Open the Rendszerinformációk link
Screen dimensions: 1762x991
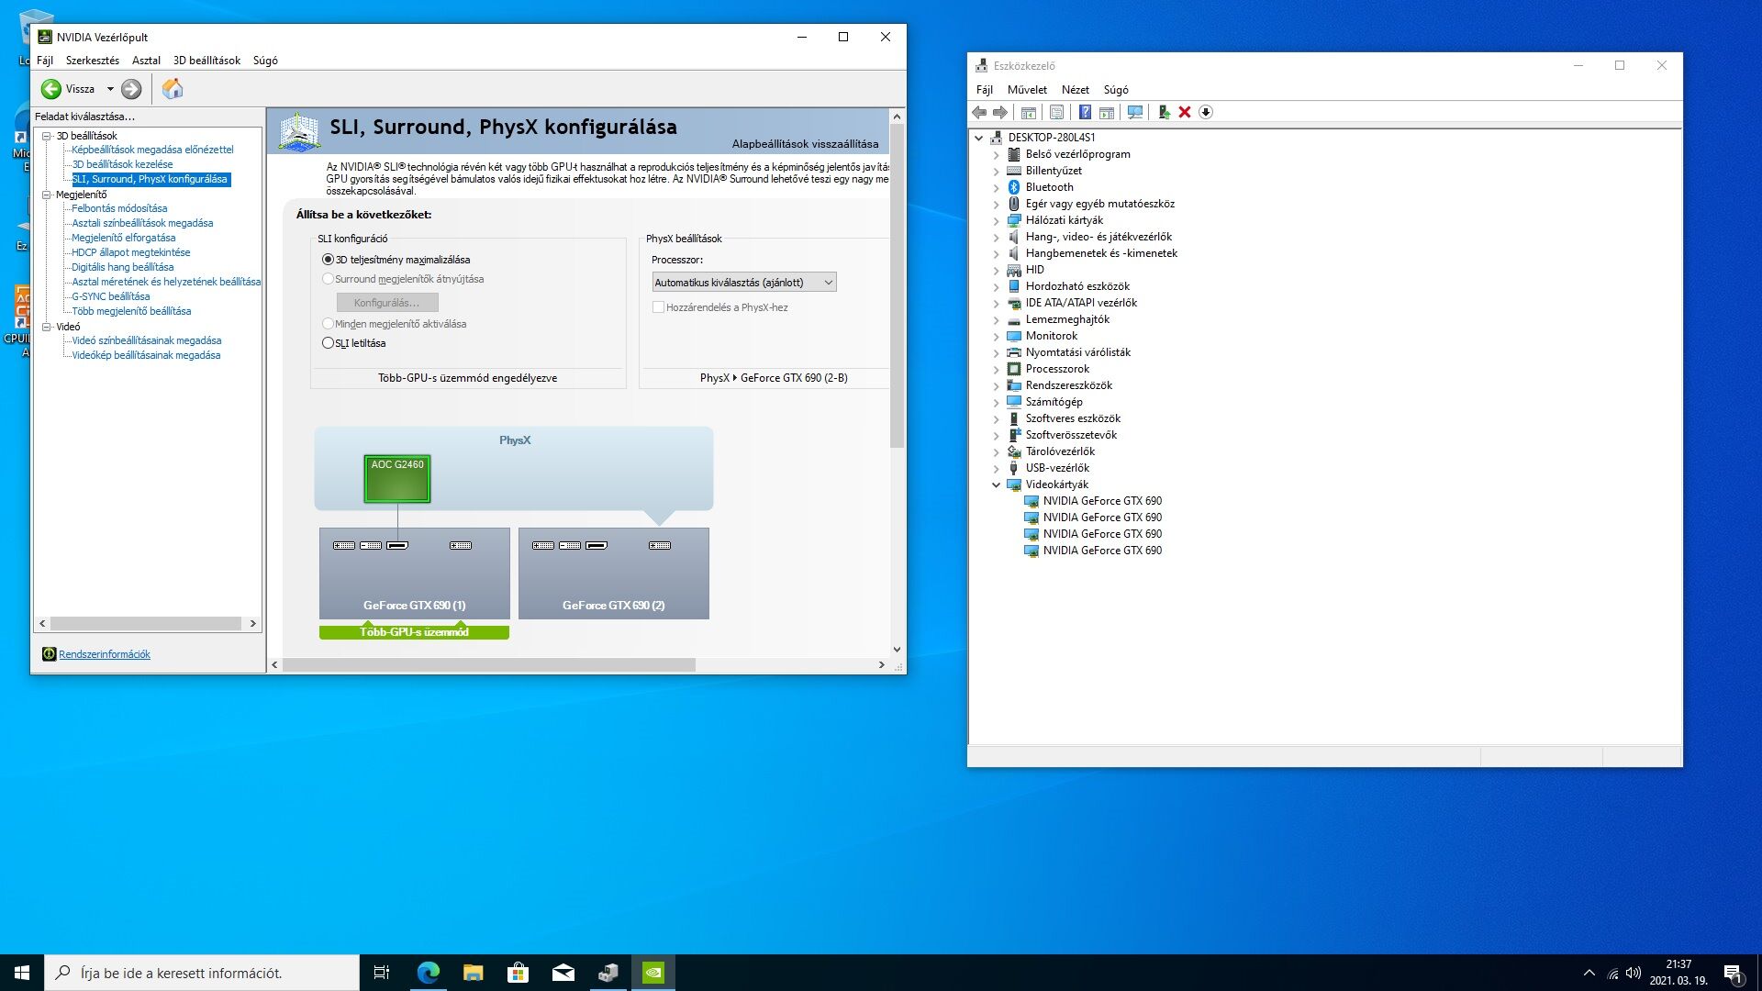[x=105, y=654]
